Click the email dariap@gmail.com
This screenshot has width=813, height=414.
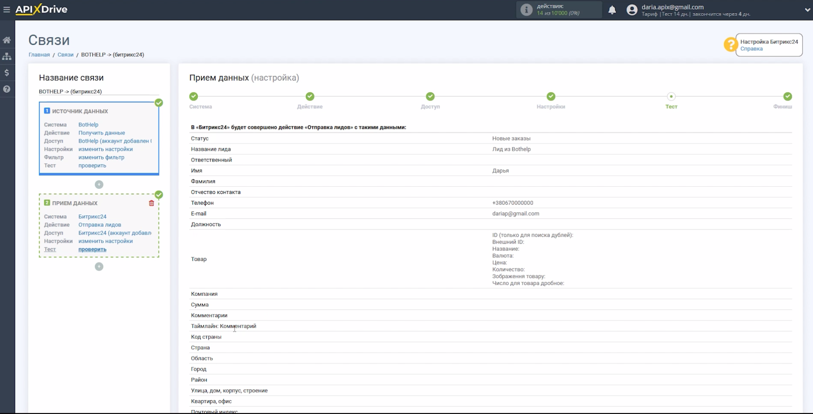coord(516,214)
